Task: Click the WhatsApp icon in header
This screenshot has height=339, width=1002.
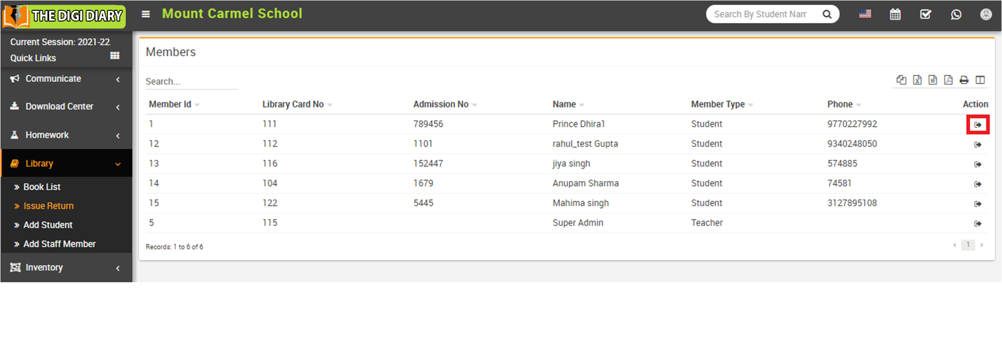Action: [956, 15]
